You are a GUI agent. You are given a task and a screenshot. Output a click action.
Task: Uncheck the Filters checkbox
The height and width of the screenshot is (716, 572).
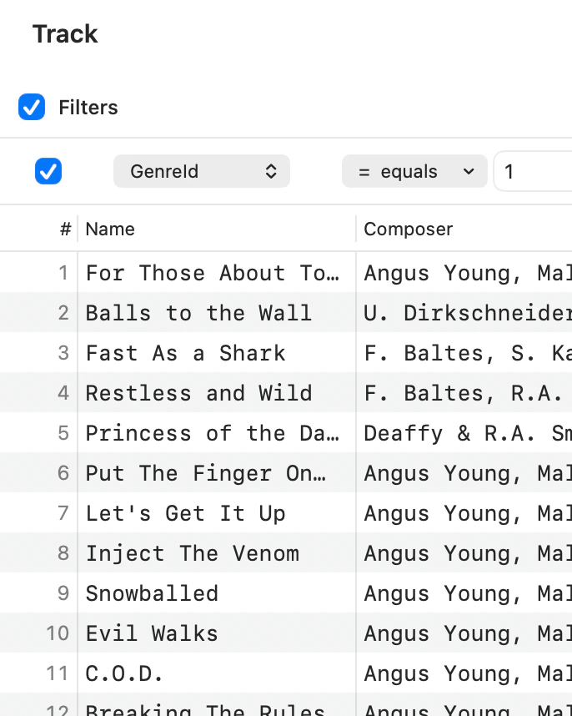coord(32,108)
